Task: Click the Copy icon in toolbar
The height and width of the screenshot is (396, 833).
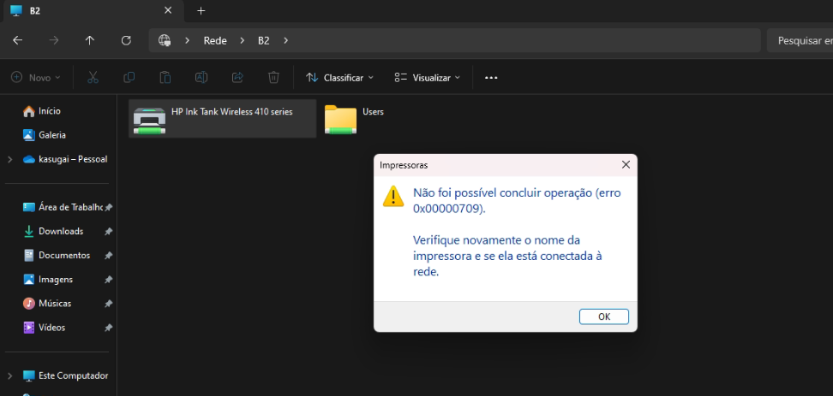Action: tap(129, 77)
